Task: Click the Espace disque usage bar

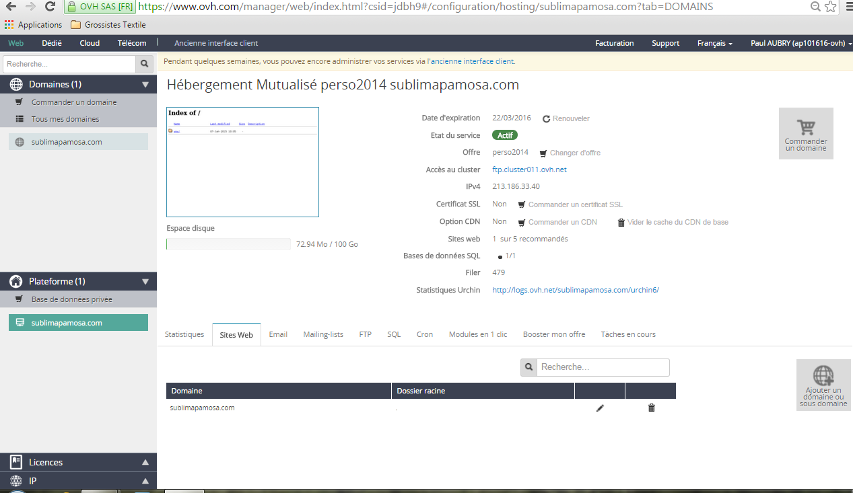Action: (228, 244)
